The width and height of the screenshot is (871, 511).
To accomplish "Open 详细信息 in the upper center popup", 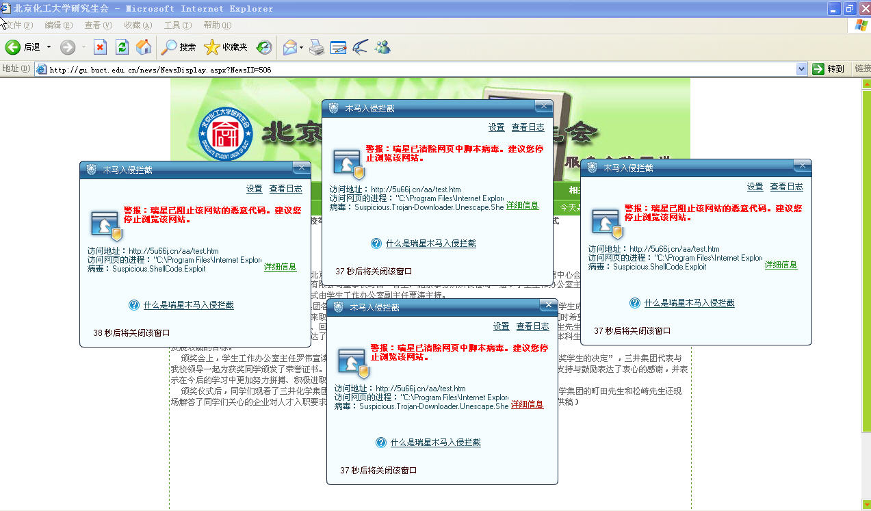I will click(523, 205).
